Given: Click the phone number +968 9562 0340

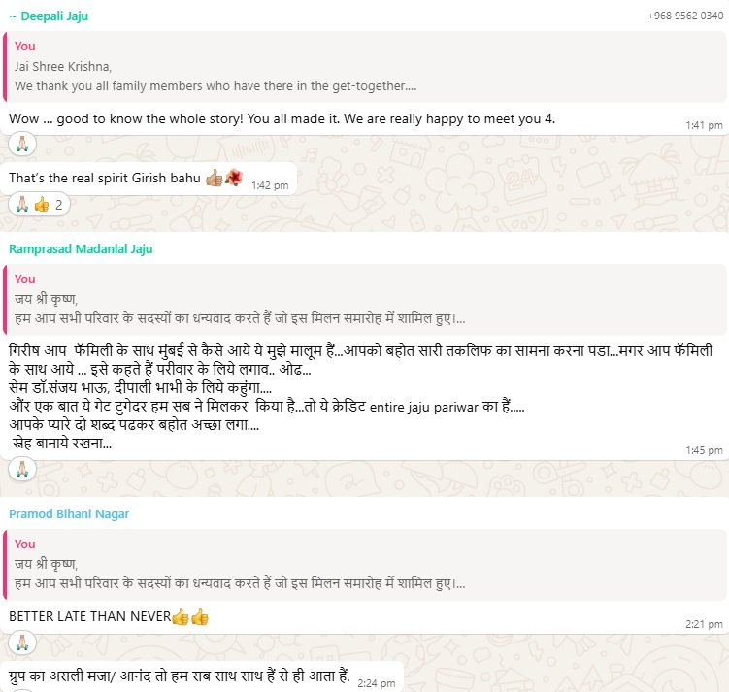Looking at the screenshot, I should [685, 16].
